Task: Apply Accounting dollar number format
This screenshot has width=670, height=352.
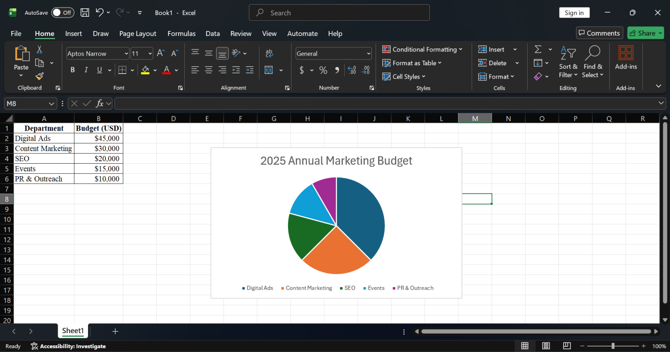Action: pos(301,70)
